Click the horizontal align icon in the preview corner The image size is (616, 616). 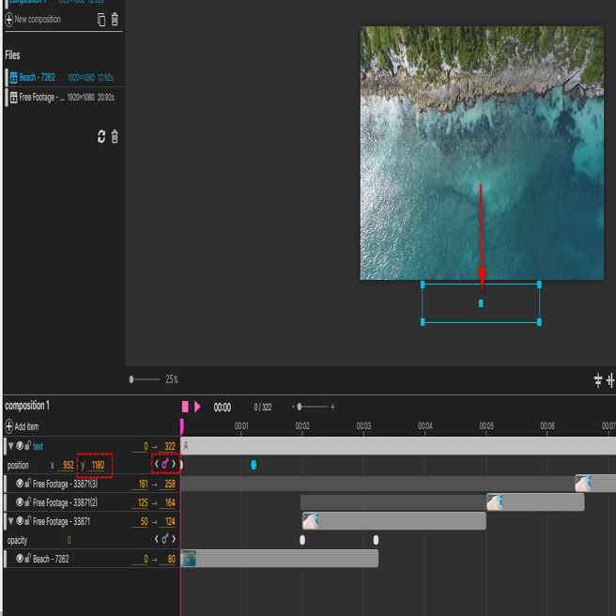click(598, 379)
